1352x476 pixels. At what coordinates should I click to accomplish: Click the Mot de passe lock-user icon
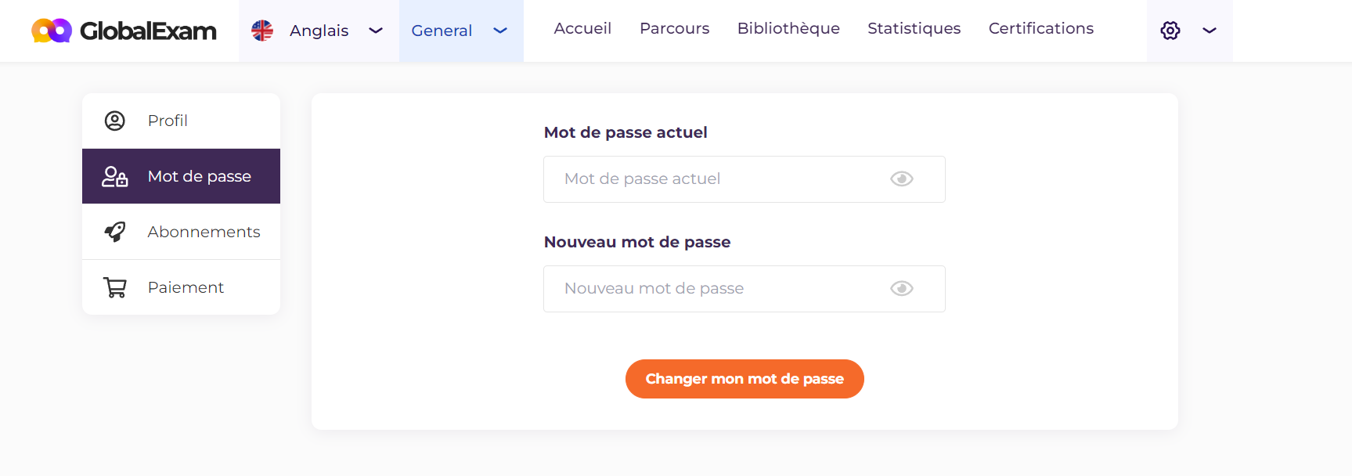115,176
